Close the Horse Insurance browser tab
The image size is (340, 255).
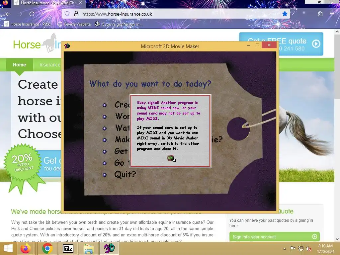tap(80, 3)
